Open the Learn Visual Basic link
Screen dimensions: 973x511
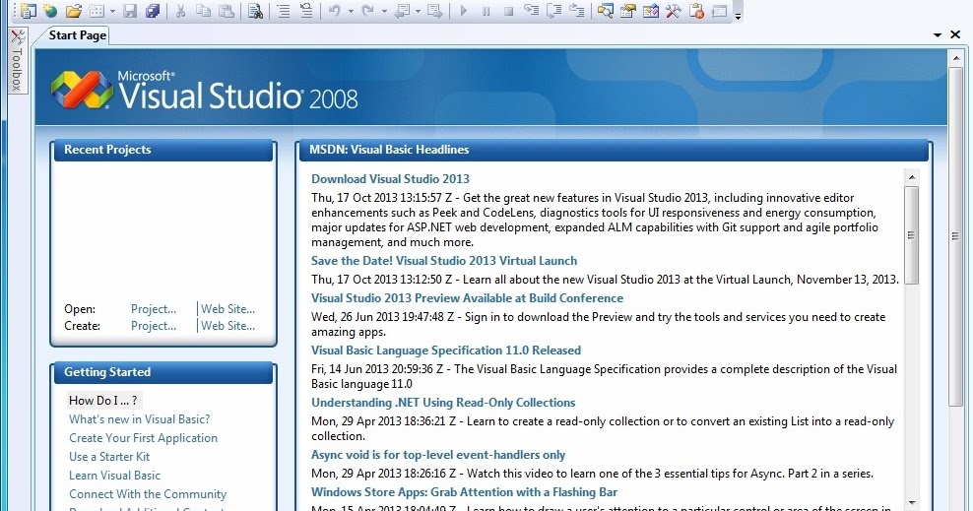coord(115,475)
